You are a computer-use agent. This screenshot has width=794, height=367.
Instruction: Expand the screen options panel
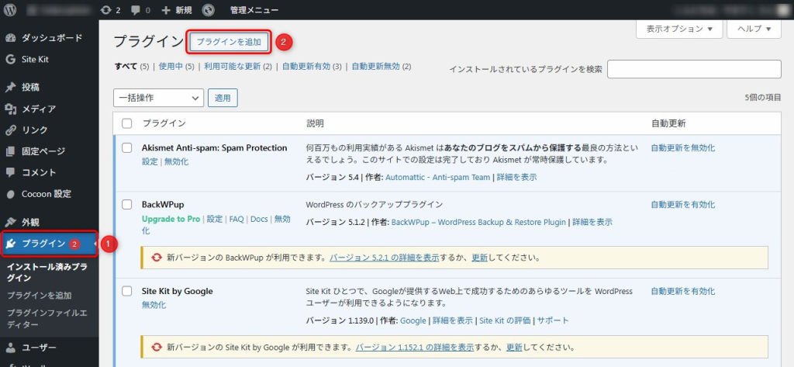pos(679,29)
